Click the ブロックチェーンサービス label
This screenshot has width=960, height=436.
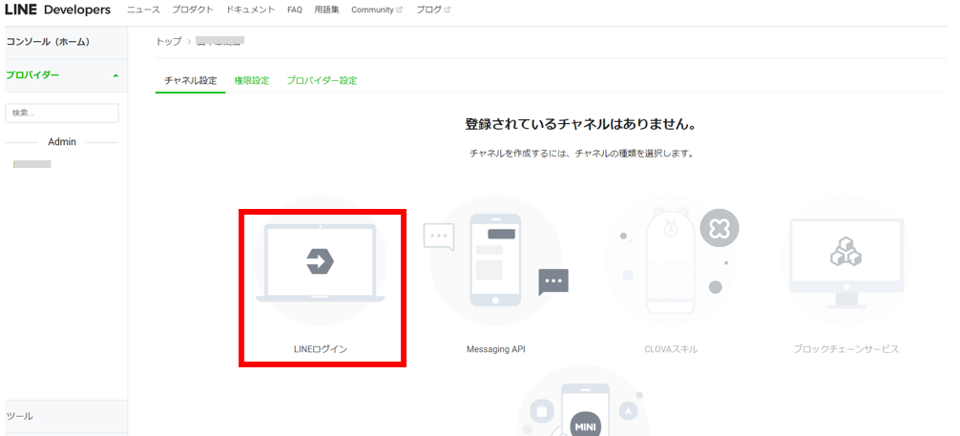point(846,349)
